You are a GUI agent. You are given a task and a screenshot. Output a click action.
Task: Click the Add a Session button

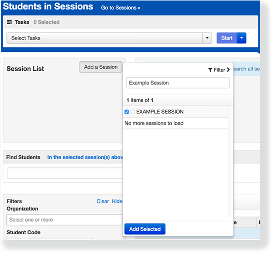101,67
